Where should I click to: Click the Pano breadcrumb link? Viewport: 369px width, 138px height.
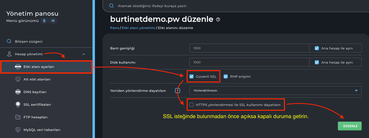coord(114,28)
